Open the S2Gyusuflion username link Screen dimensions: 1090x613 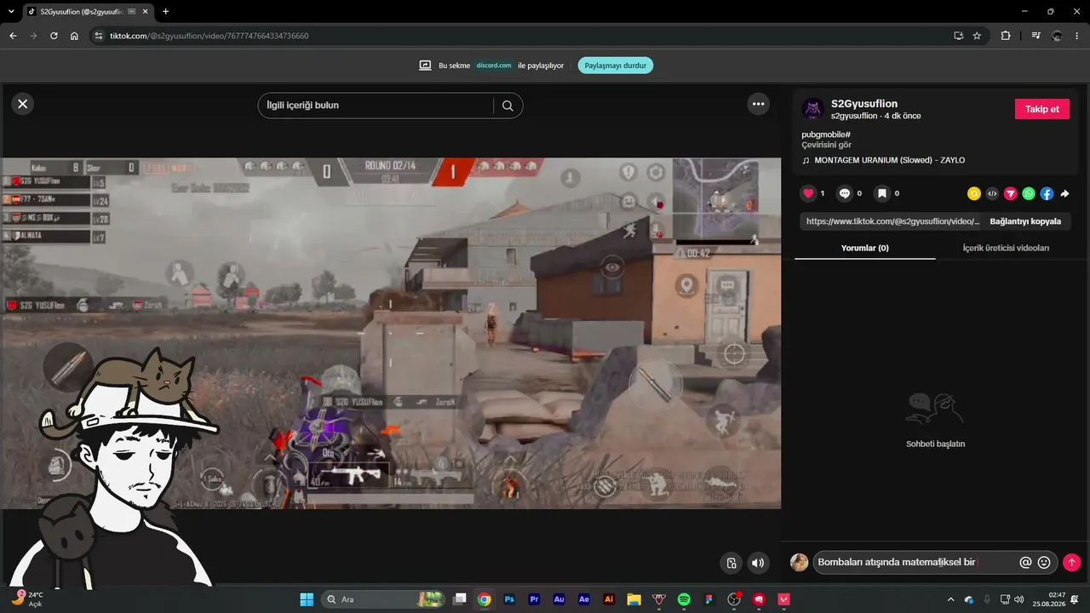tap(864, 104)
